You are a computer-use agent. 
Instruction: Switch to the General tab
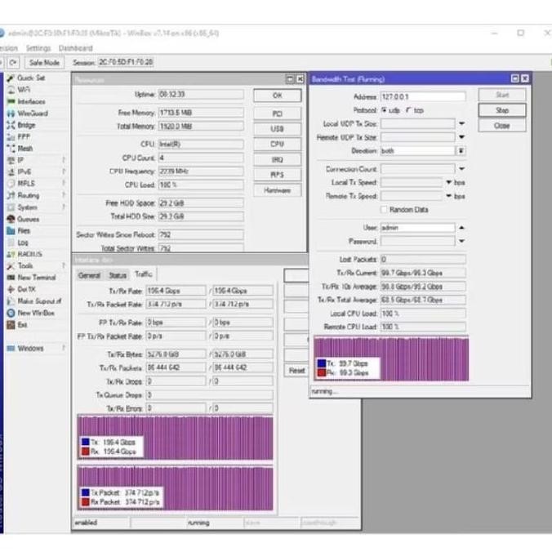coord(89,275)
